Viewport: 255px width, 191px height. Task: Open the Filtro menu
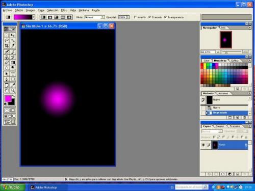(x=64, y=10)
